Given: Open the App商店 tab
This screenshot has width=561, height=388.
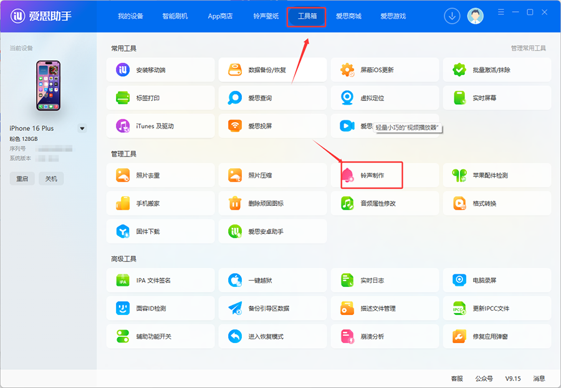Looking at the screenshot, I should coord(220,16).
